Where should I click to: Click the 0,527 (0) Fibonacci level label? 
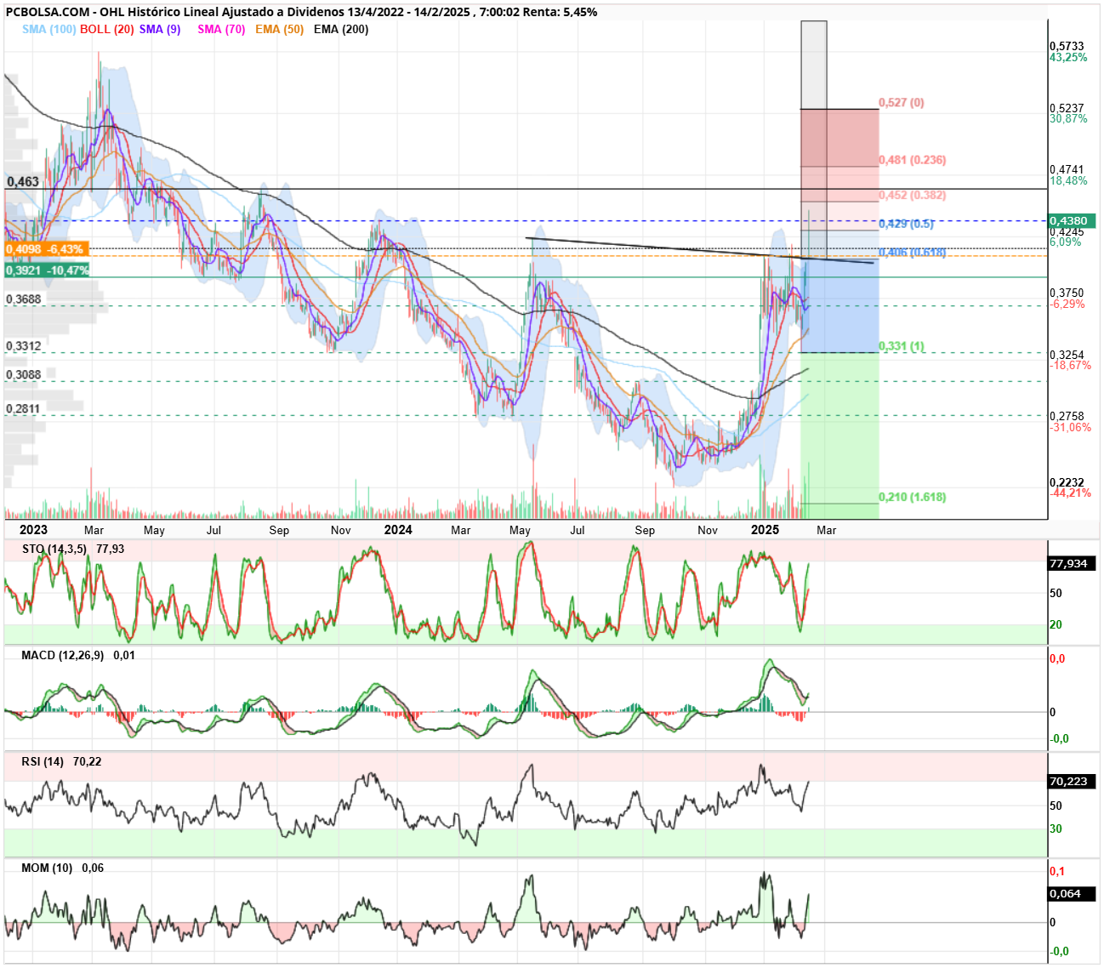tap(902, 102)
